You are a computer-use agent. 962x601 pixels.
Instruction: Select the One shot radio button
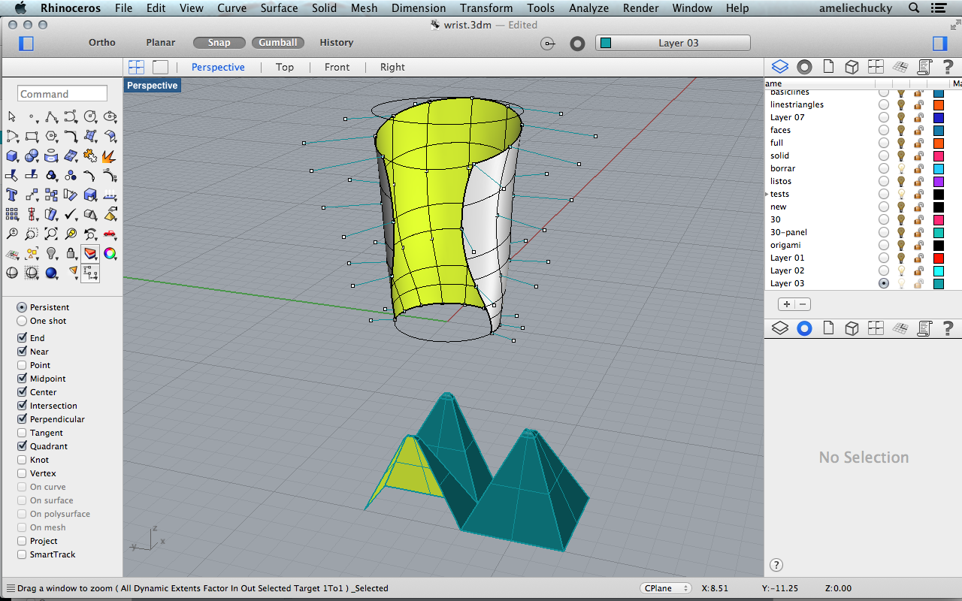click(x=22, y=321)
